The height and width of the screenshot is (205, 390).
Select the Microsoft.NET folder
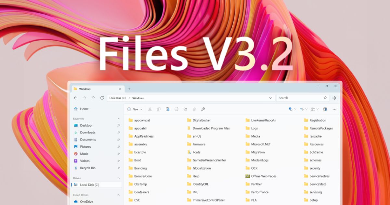pos(258,144)
